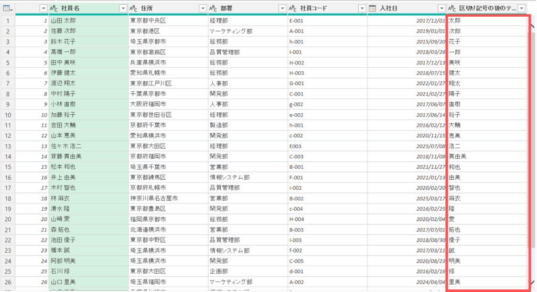Expand the 住所 column filter dropdown
This screenshot has width=537, height=292.
coord(202,8)
